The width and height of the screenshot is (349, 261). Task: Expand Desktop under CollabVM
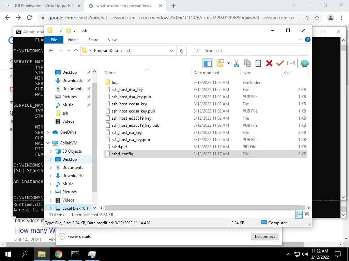50,160
